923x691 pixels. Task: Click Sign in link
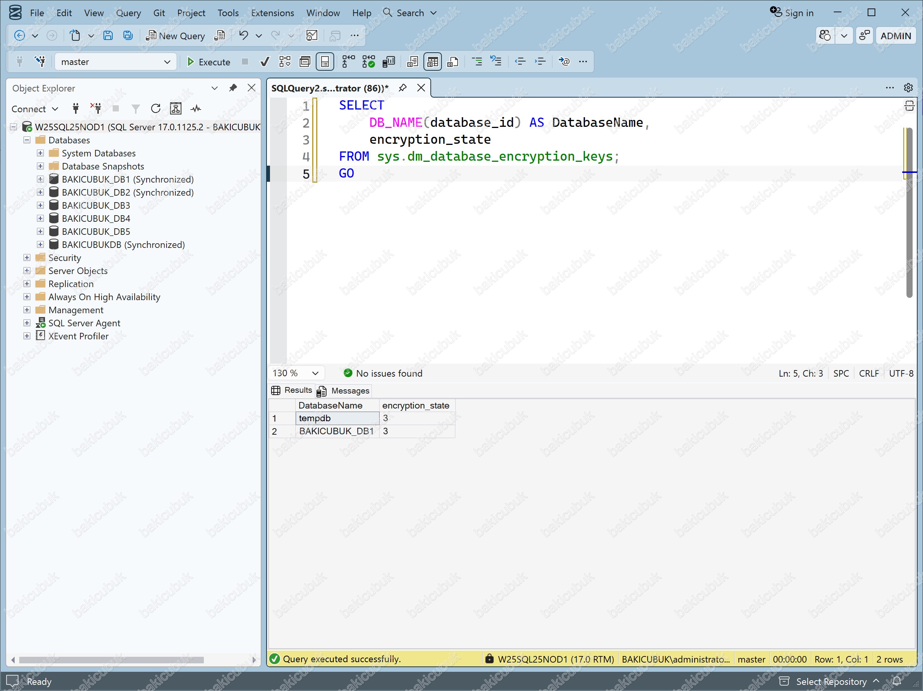(792, 13)
